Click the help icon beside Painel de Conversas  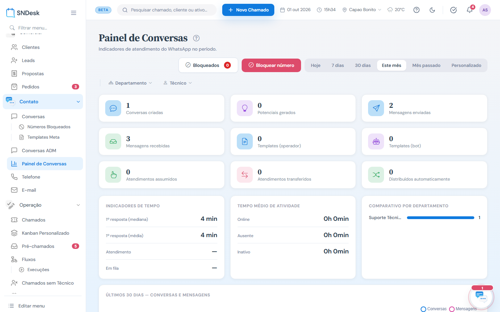[196, 38]
